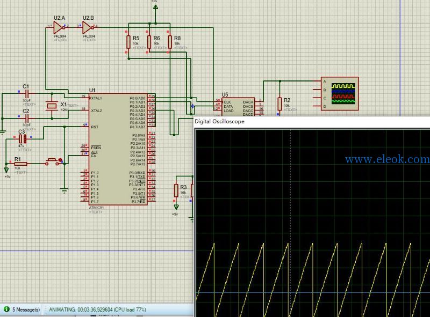Select capacitor C1 symbol
430x317 pixels.
pos(26,94)
